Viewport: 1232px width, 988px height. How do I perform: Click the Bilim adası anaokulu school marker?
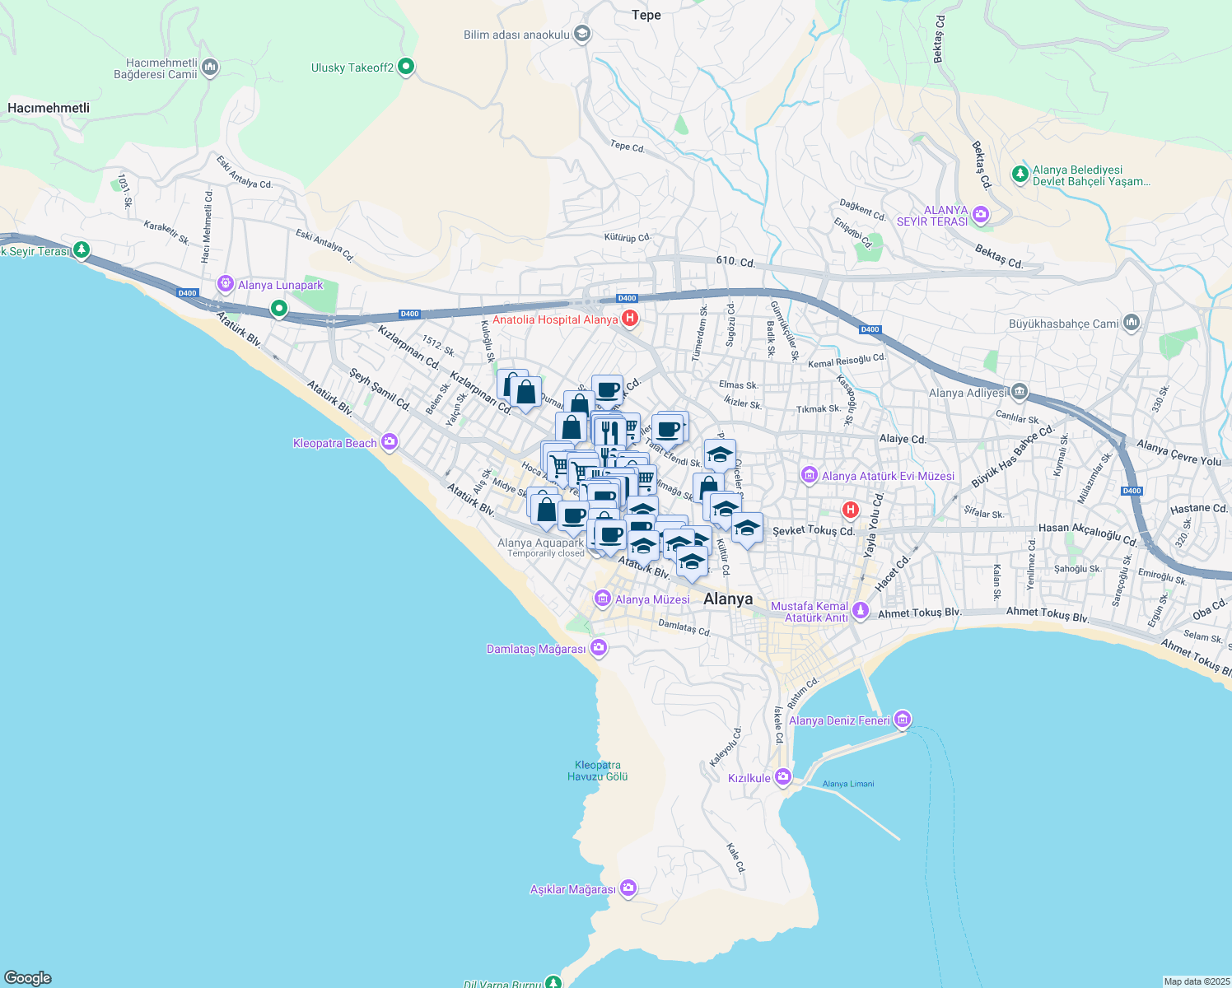(581, 34)
